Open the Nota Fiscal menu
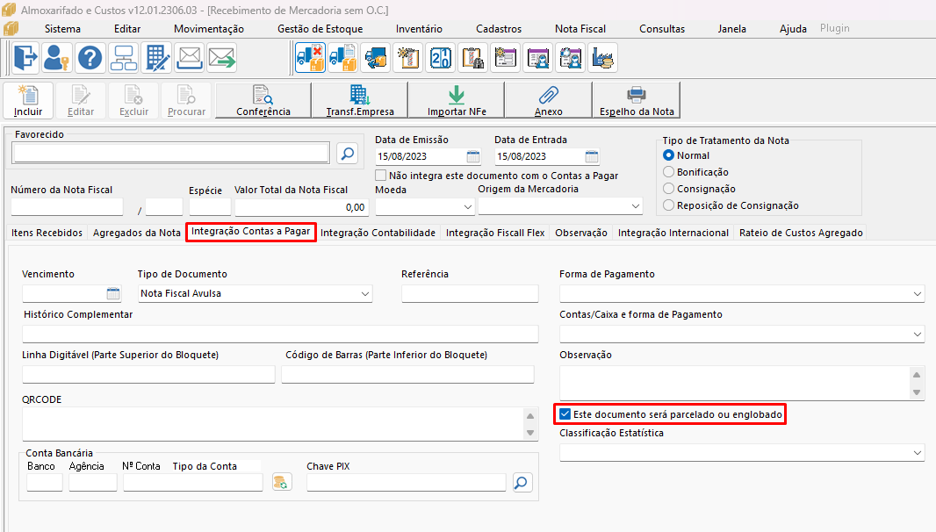The height and width of the screenshot is (532, 936). click(580, 29)
